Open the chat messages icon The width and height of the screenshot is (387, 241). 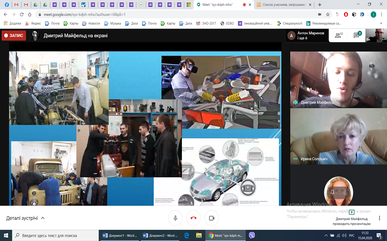(x=356, y=35)
